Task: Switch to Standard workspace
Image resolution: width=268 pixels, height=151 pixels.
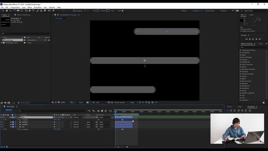Action: (196, 11)
